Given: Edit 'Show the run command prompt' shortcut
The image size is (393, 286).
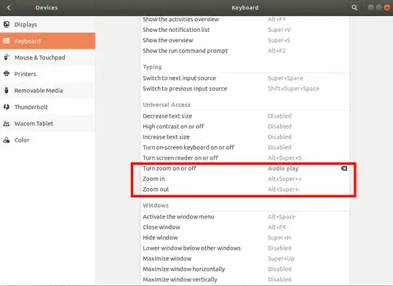Looking at the screenshot, I should pyautogui.click(x=245, y=51).
